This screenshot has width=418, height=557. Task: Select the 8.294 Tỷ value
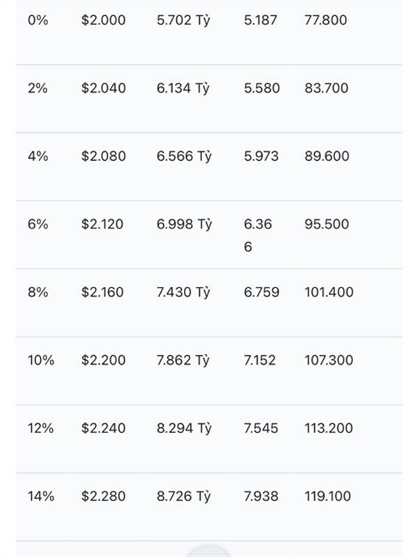pyautogui.click(x=184, y=428)
